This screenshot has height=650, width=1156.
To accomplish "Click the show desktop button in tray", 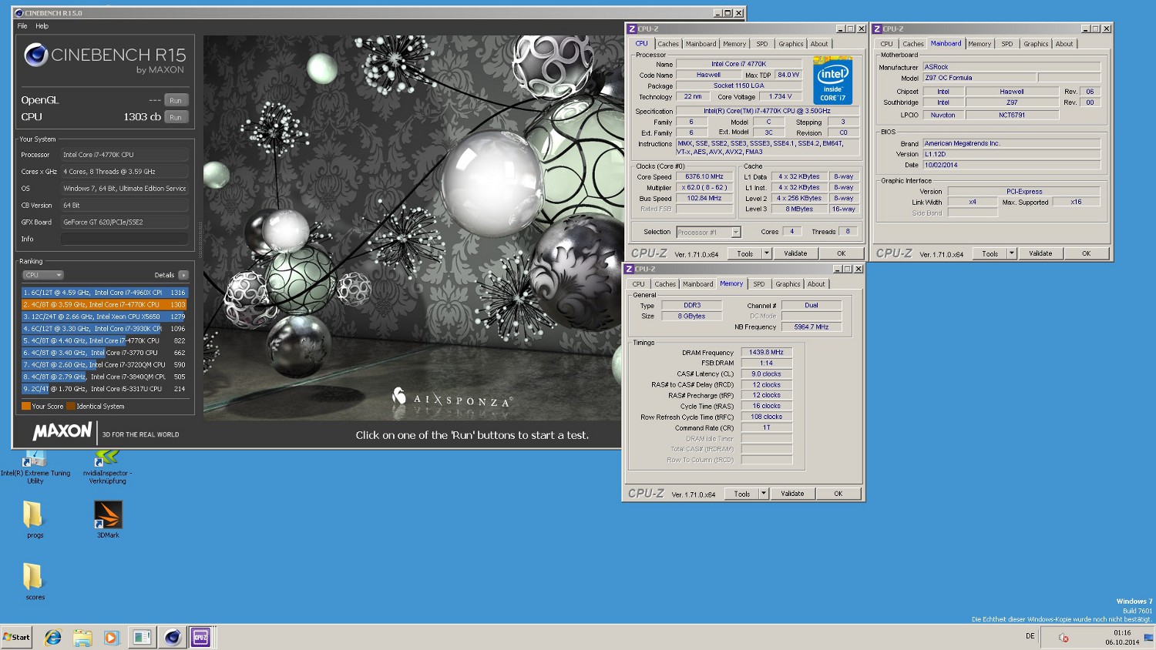I will 1149,638.
